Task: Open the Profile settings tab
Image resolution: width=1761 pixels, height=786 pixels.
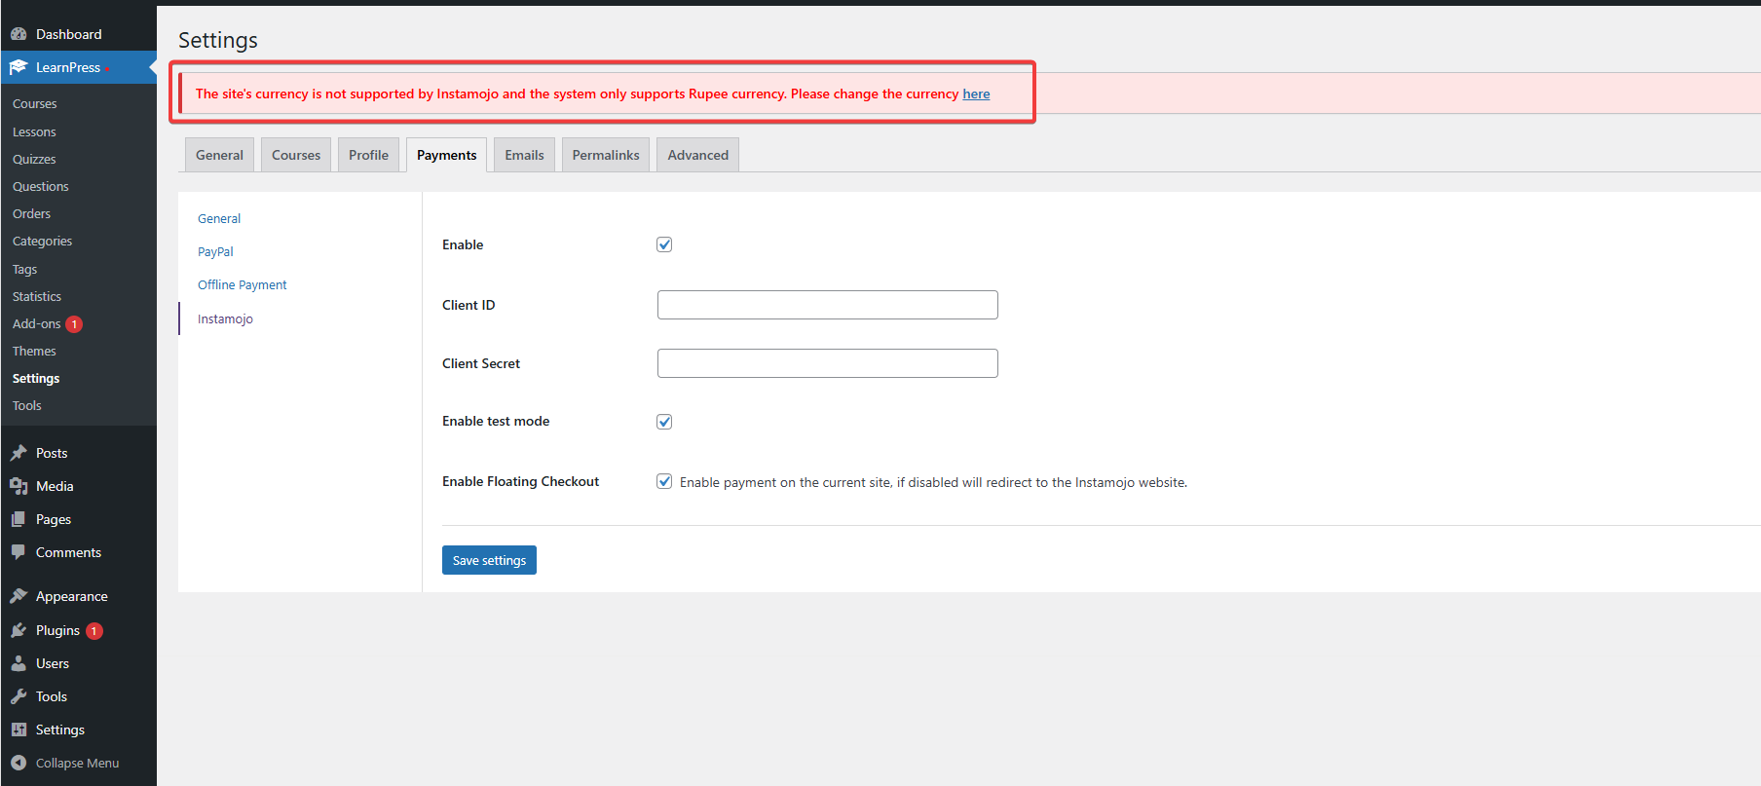Action: 368,155
